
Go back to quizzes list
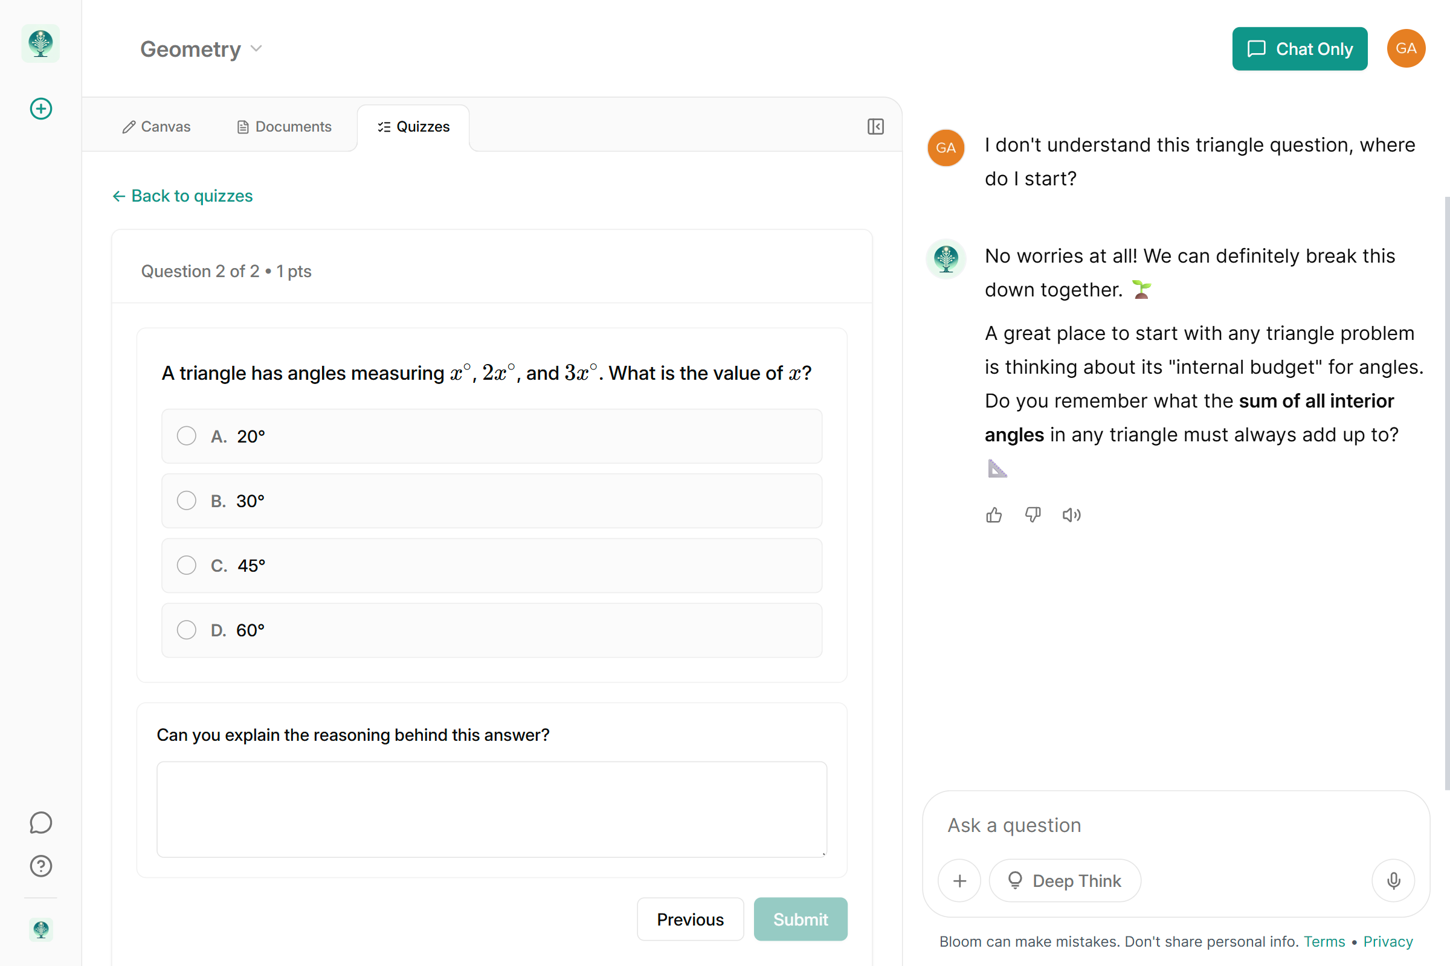coord(182,196)
